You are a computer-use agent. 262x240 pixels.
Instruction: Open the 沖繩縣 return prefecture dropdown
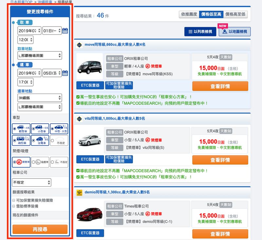[x=40, y=98]
